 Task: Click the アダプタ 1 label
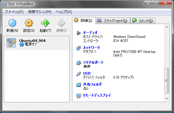[90, 52]
